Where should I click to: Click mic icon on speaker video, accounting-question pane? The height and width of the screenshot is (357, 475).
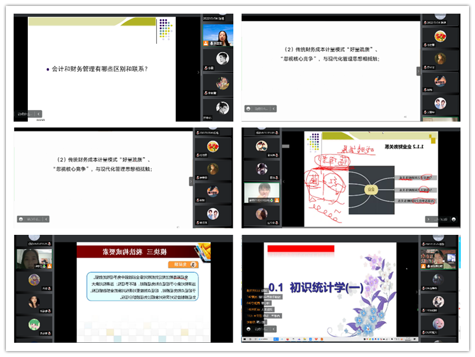[212, 43]
